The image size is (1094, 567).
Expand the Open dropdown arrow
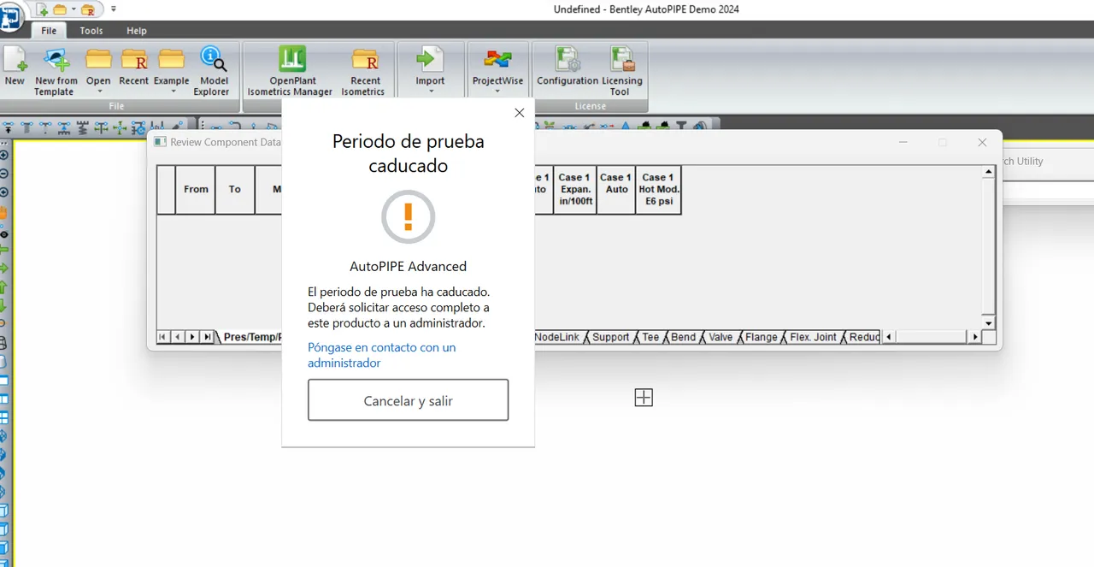98,91
